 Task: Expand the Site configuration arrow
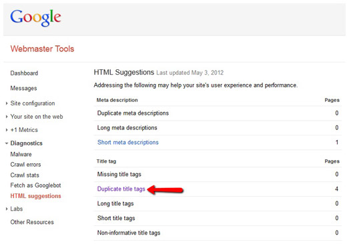7,103
